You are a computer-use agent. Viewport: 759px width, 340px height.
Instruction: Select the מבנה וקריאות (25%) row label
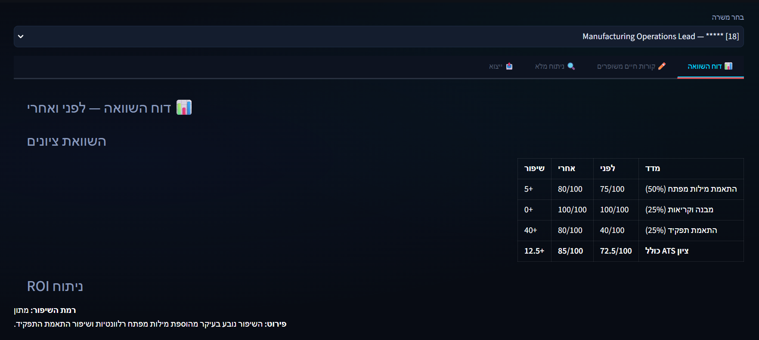point(679,210)
